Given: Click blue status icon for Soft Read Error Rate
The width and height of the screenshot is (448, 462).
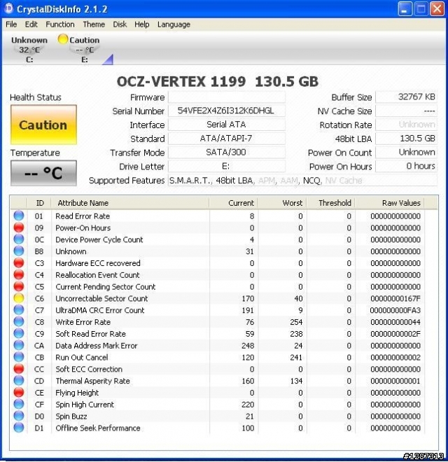Looking at the screenshot, I should coord(19,333).
